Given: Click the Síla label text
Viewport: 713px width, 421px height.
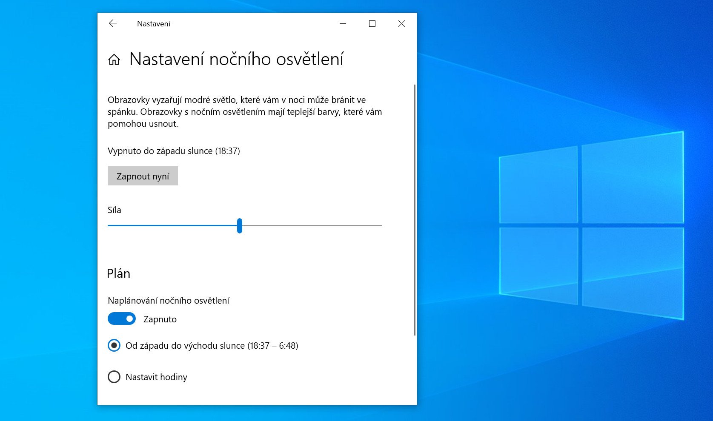Looking at the screenshot, I should coord(115,210).
